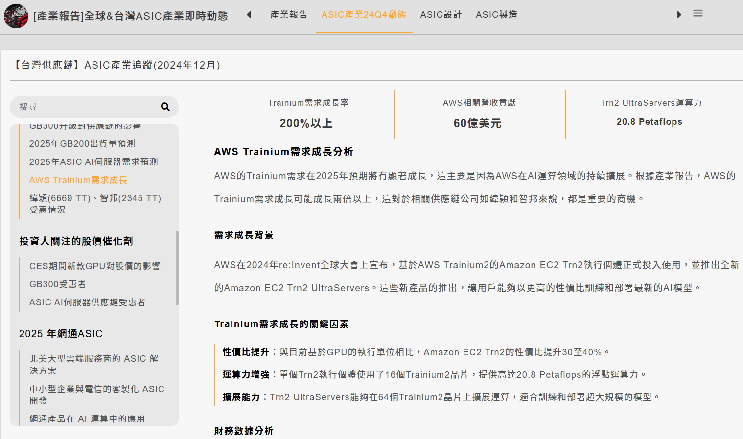Open the 投資人關注的股價催化劑 section
Image resolution: width=743 pixels, height=439 pixels.
tap(76, 241)
